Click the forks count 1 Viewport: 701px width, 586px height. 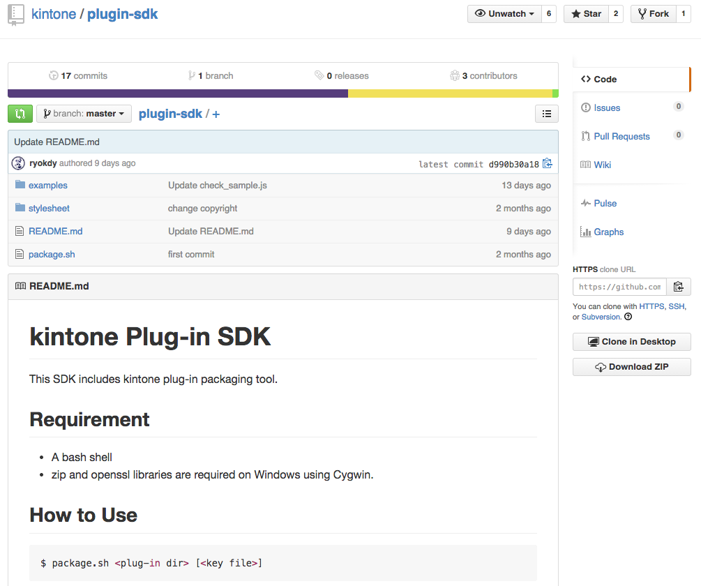click(x=683, y=14)
